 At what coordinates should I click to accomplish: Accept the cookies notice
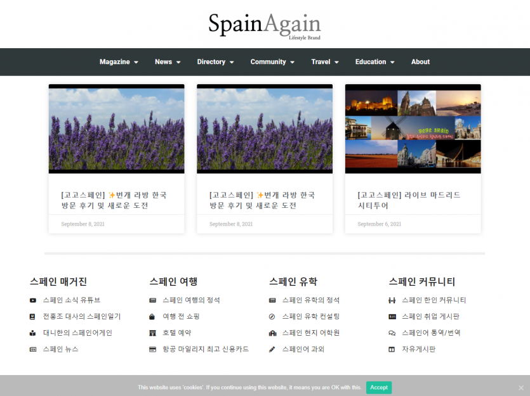(378, 387)
